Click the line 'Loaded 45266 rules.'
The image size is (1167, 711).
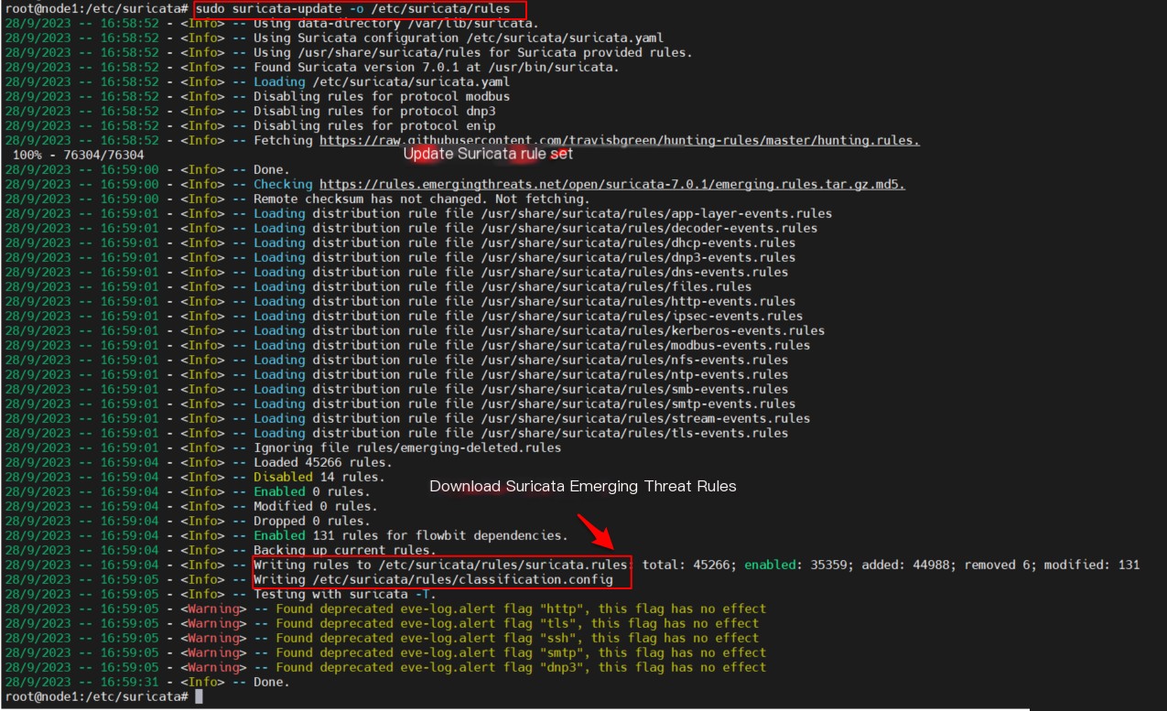click(x=323, y=462)
